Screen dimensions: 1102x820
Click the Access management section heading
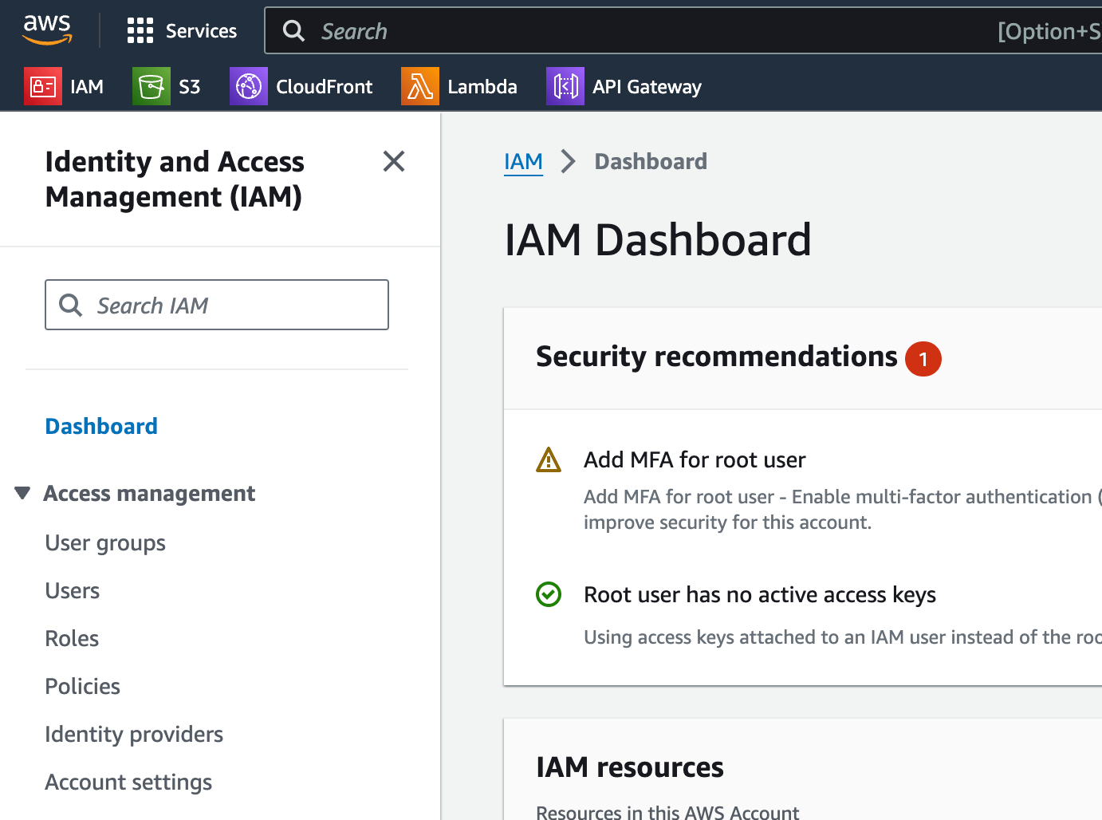coord(149,494)
